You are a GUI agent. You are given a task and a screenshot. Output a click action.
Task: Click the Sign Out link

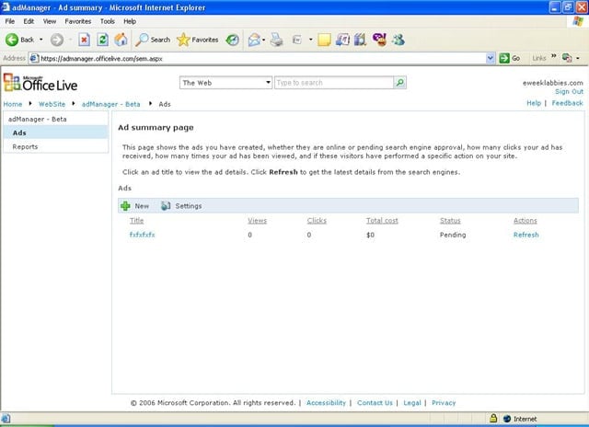coord(569,92)
